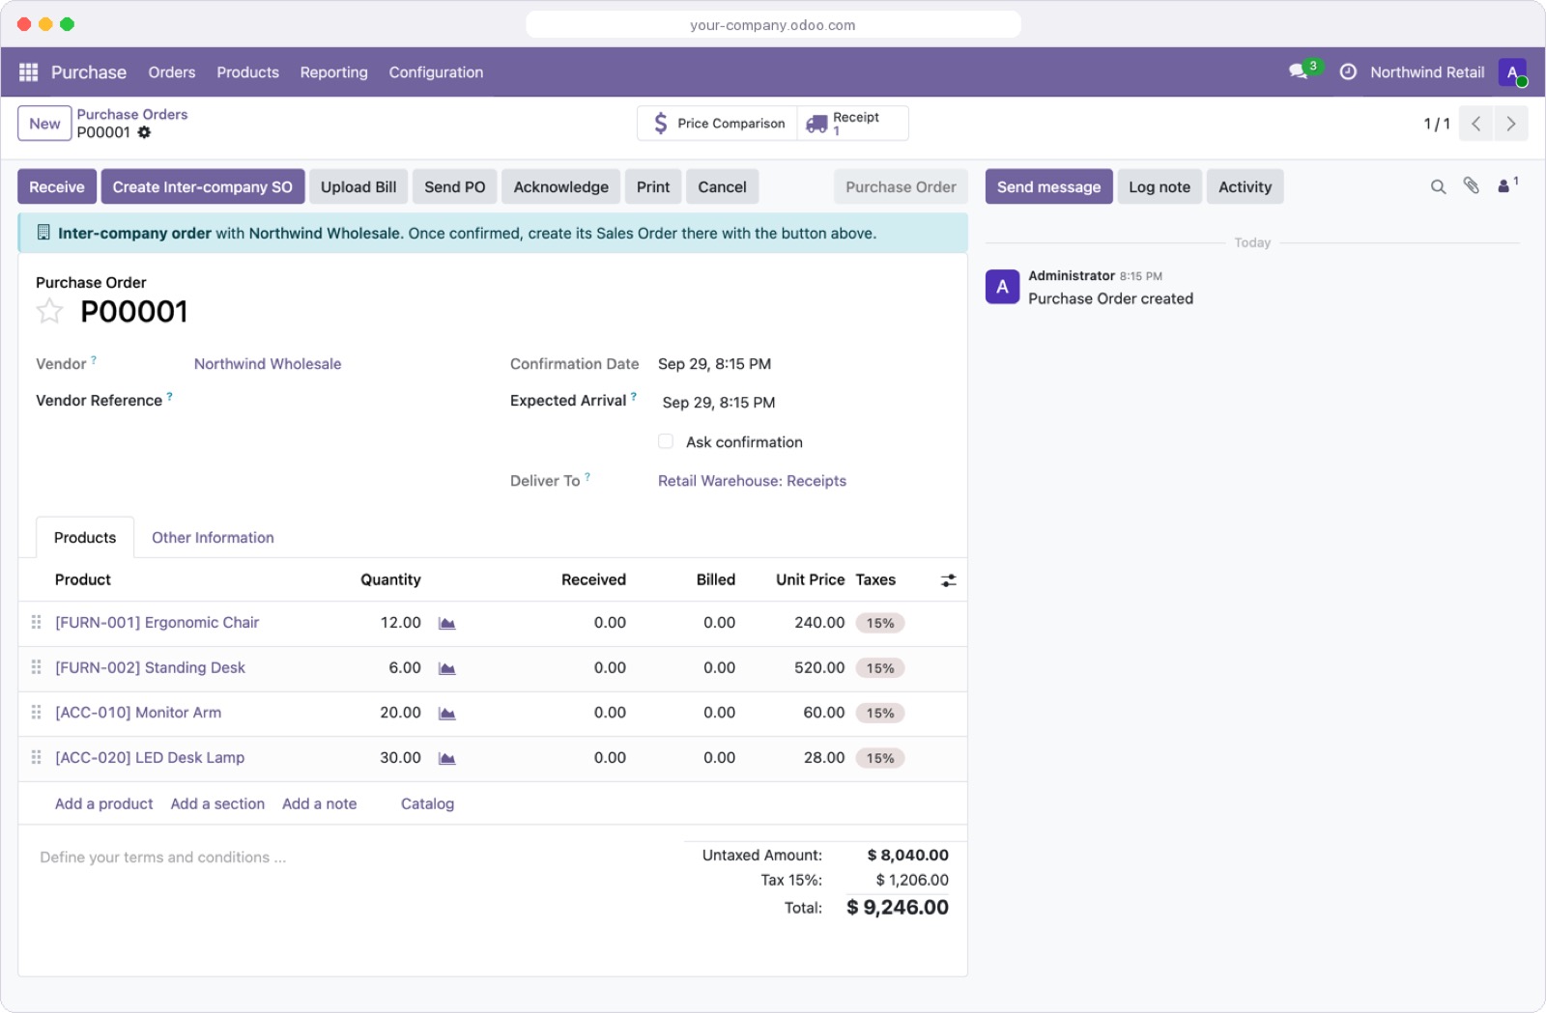Click Create Inter-company SO button
Screen dimensions: 1546x1013
point(203,186)
